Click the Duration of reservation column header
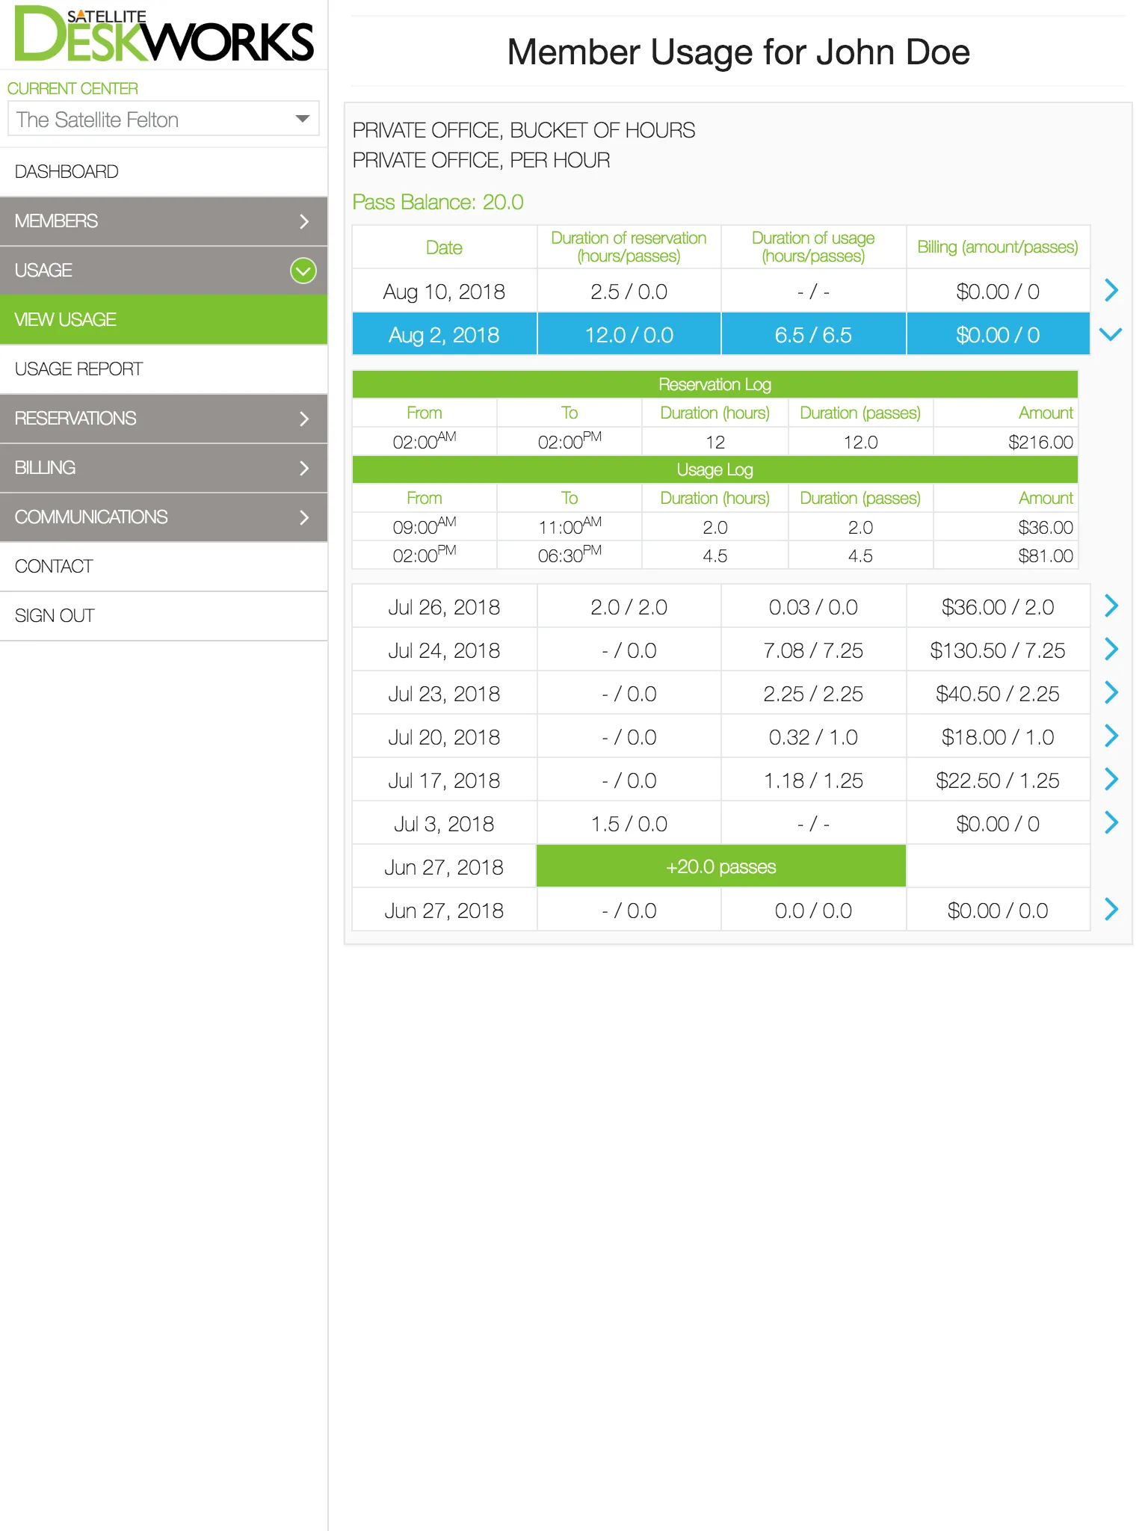Screen dimensions: 1148x1531 coord(629,247)
